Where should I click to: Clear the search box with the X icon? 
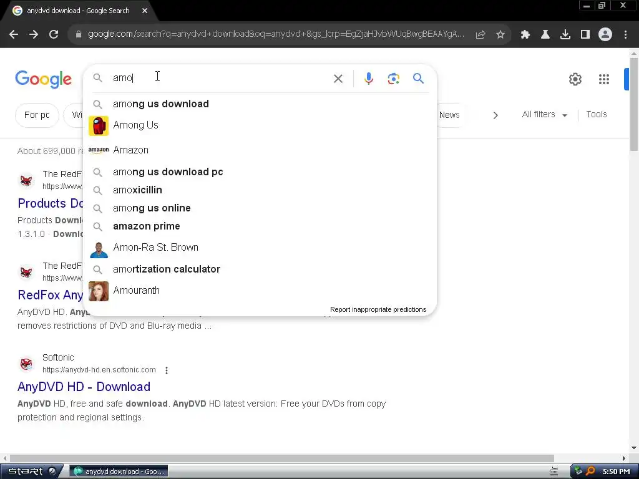coord(338,79)
